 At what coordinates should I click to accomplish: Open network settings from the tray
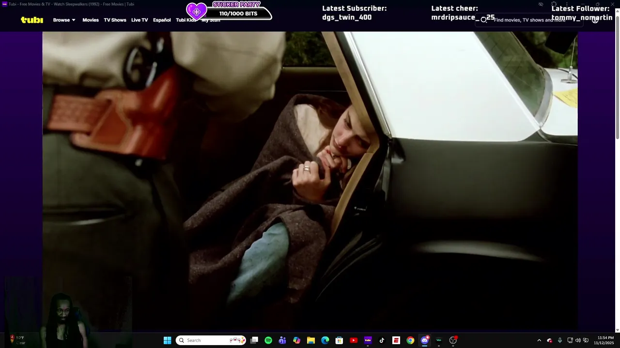[x=570, y=340]
